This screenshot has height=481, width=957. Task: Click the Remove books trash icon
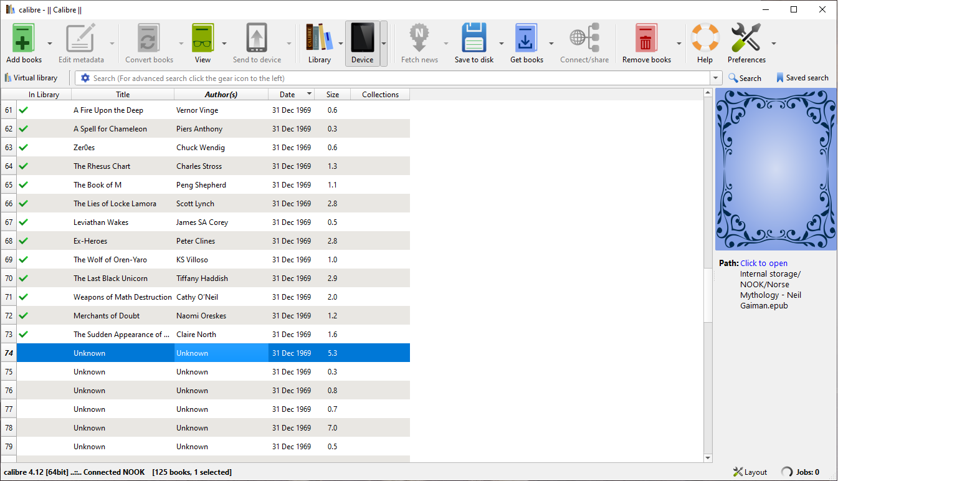point(646,38)
